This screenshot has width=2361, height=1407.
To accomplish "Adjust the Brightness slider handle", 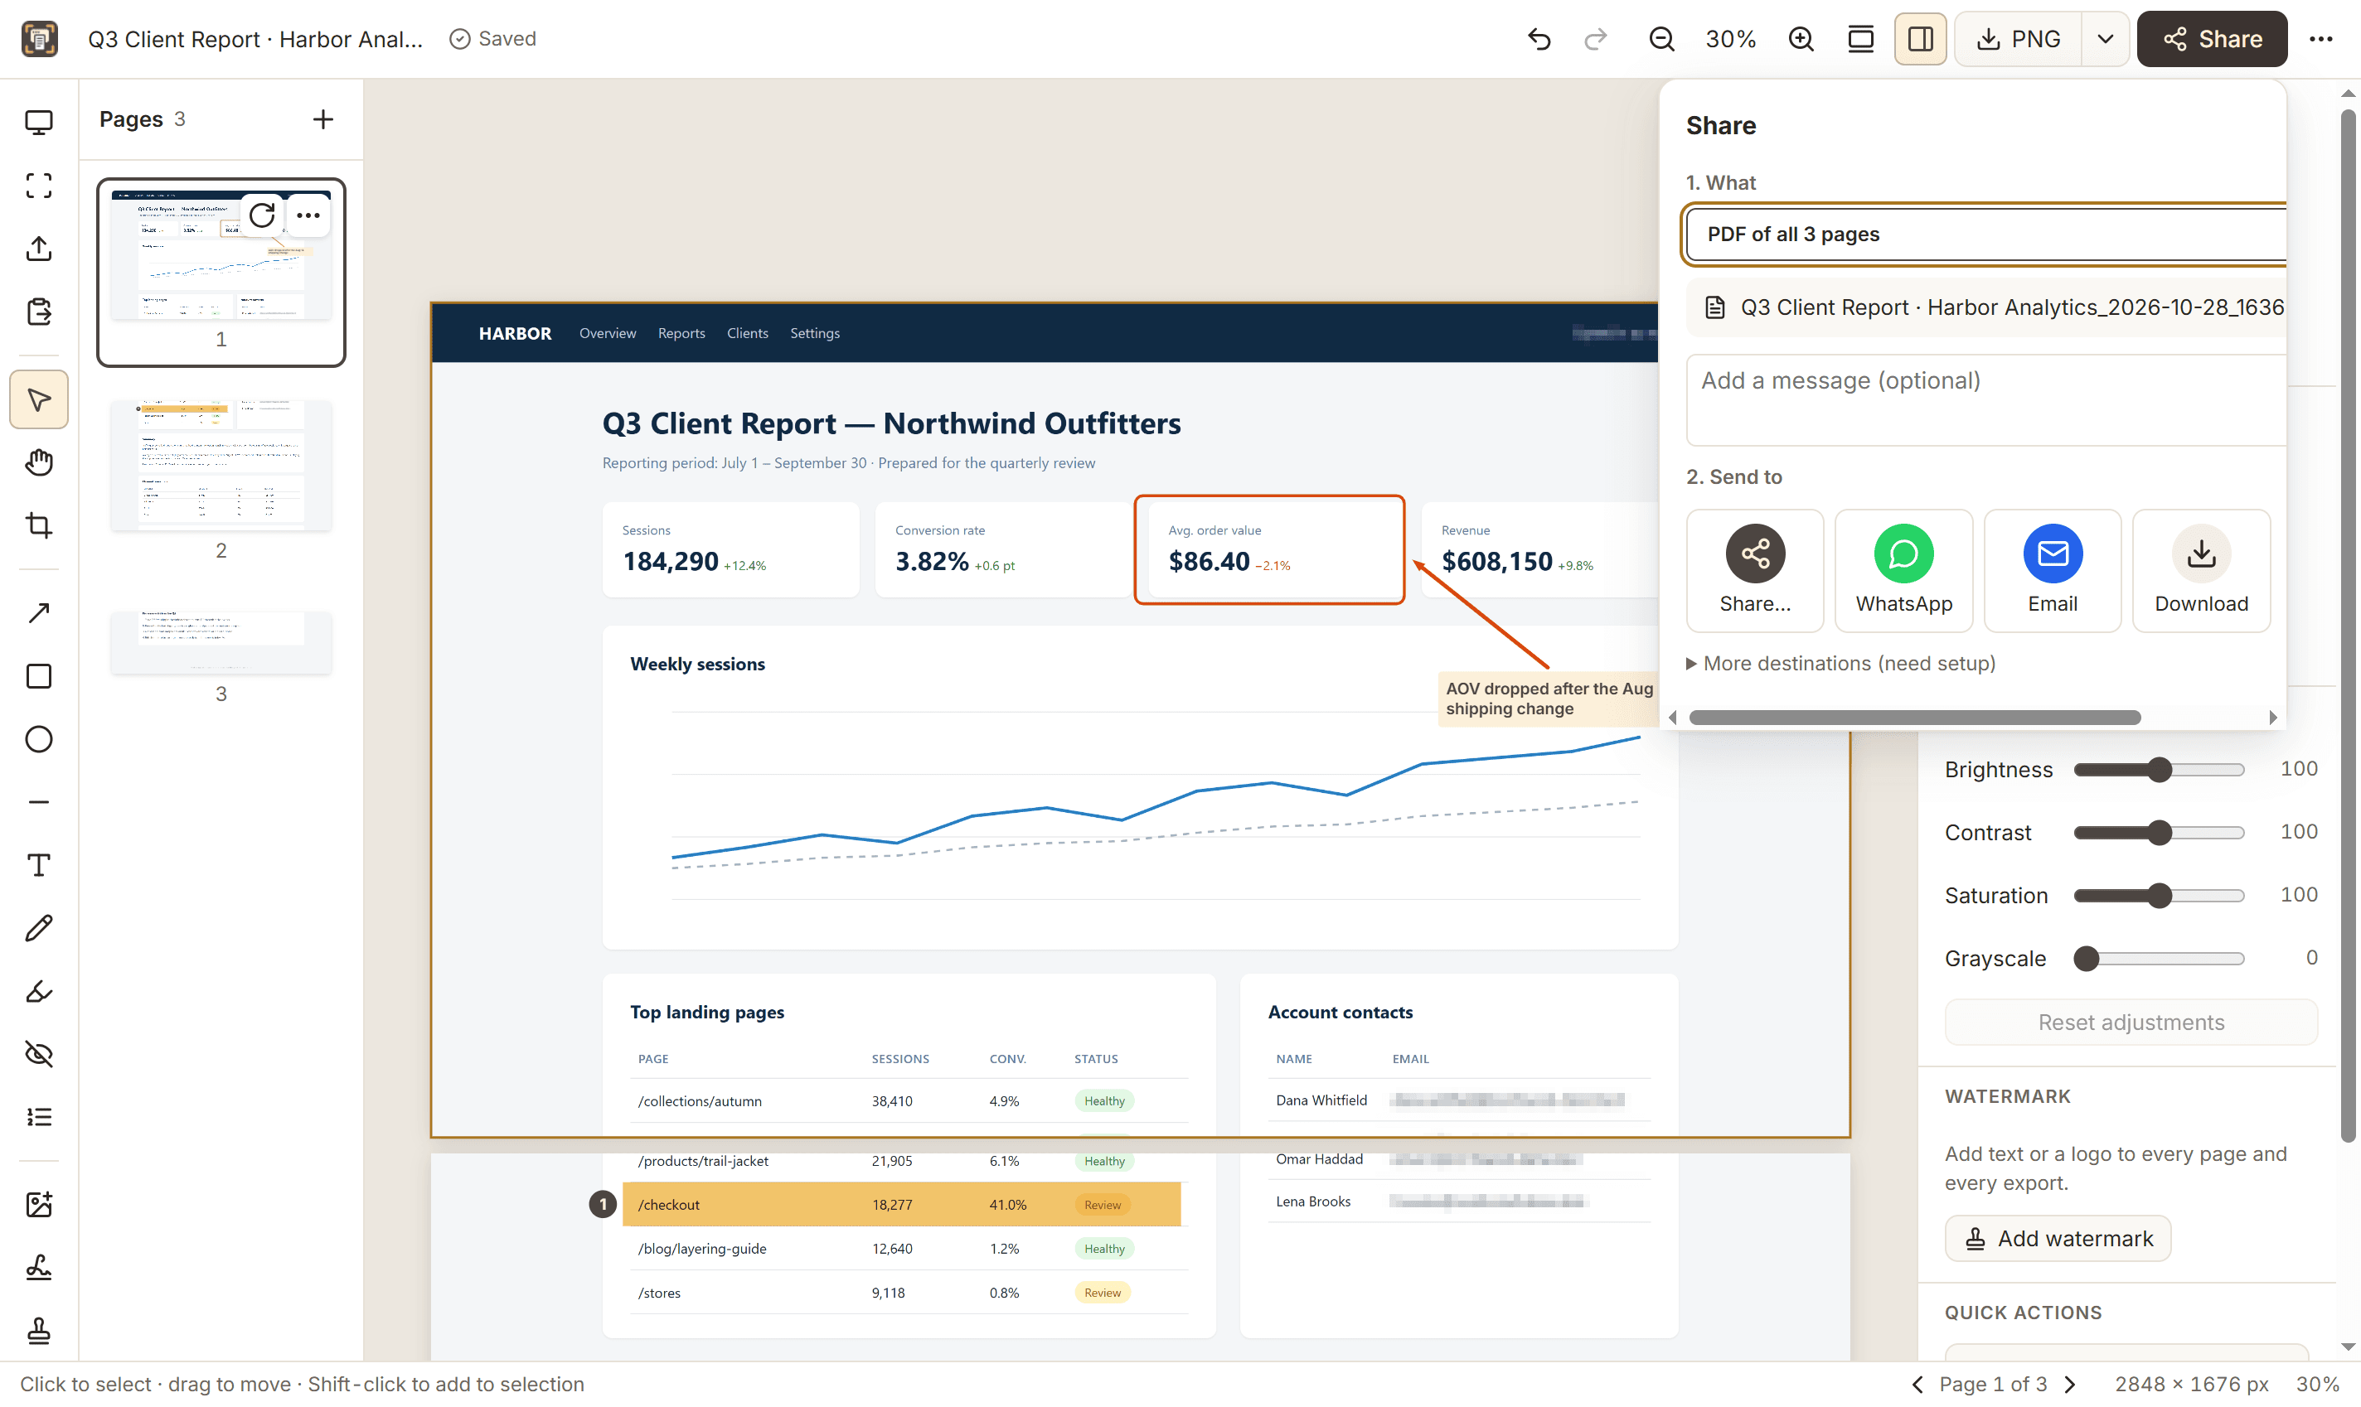I will tap(2159, 769).
